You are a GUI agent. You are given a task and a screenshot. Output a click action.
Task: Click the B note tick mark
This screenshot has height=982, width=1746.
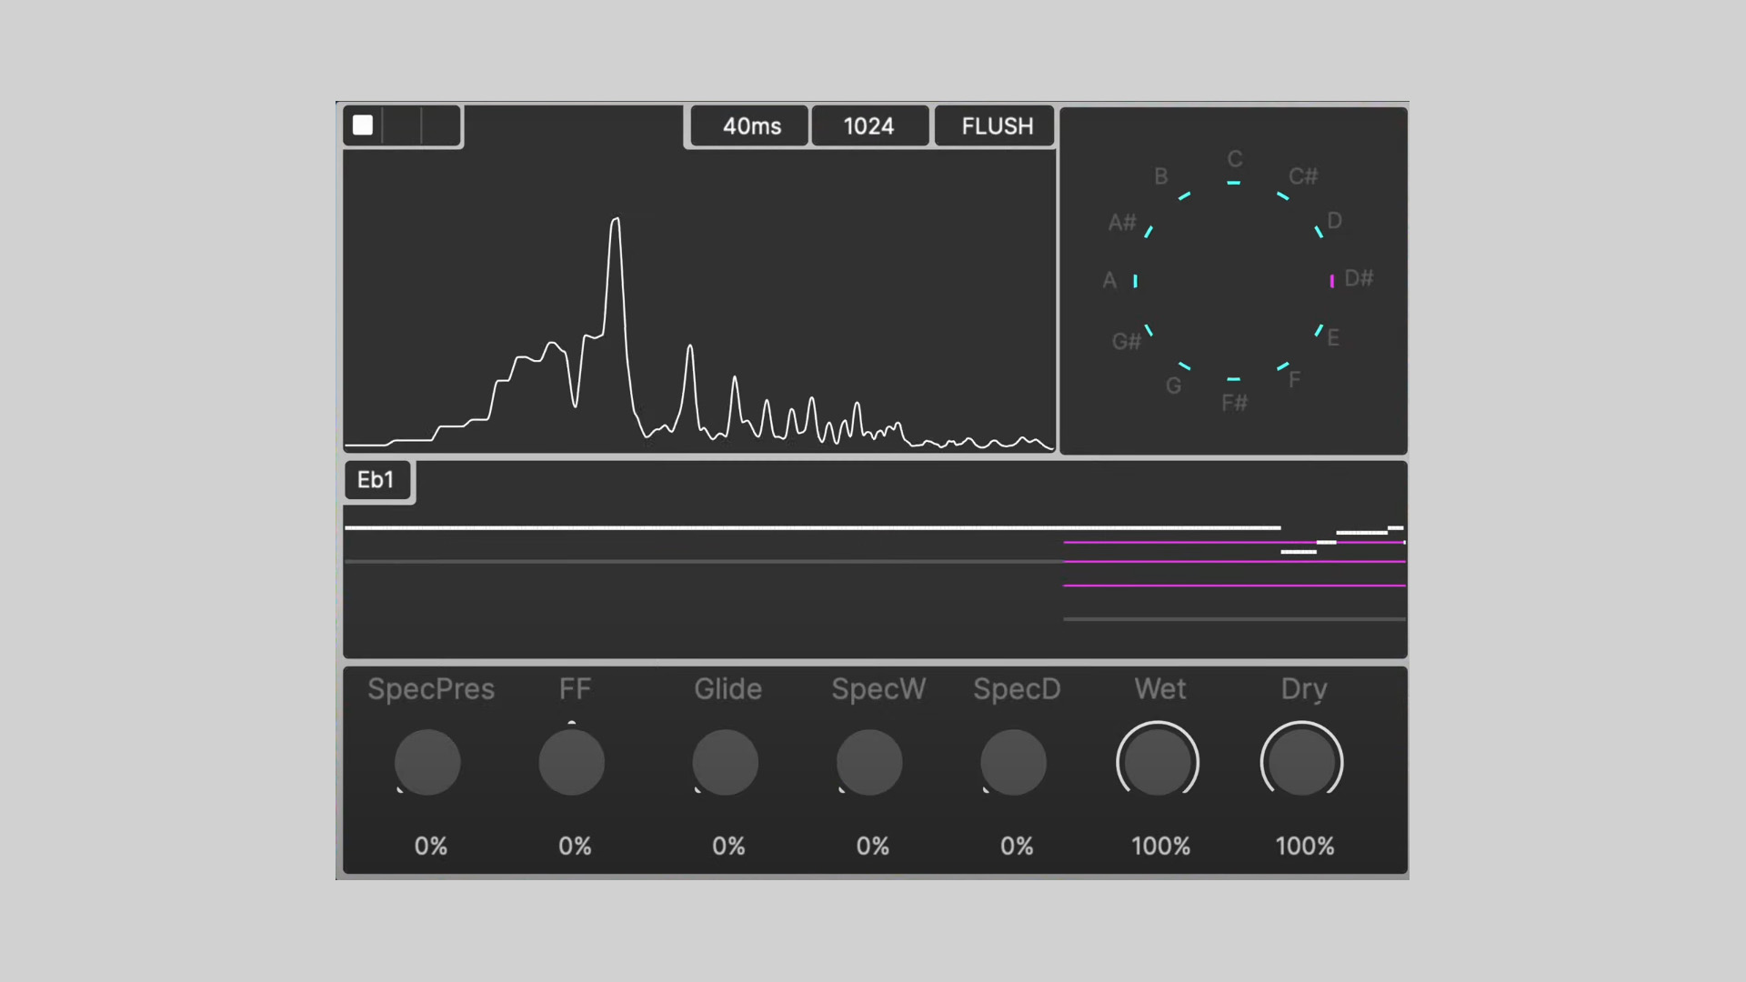point(1184,195)
